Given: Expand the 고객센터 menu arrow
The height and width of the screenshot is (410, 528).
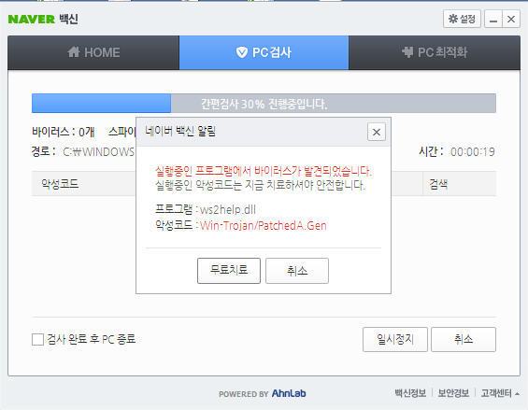Looking at the screenshot, I should click(x=517, y=393).
